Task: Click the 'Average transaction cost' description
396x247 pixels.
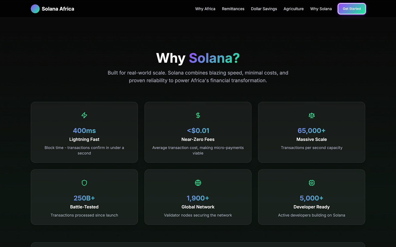Action: coord(198,150)
